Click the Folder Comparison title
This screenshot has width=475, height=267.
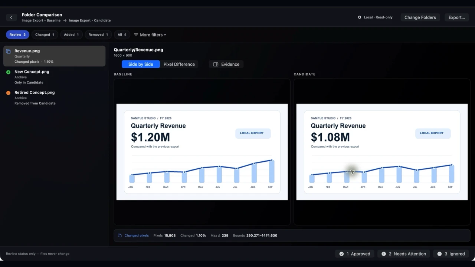(x=42, y=15)
